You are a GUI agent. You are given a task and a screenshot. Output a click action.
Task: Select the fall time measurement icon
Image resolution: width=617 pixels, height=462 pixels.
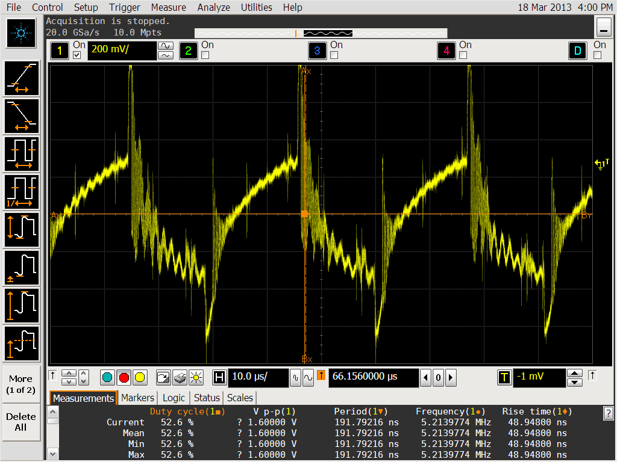[x=22, y=115]
